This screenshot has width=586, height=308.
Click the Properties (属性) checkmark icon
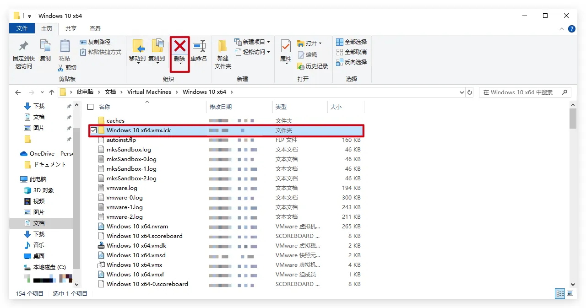[286, 46]
